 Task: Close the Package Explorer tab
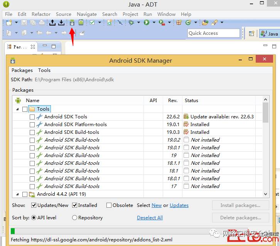(33, 47)
